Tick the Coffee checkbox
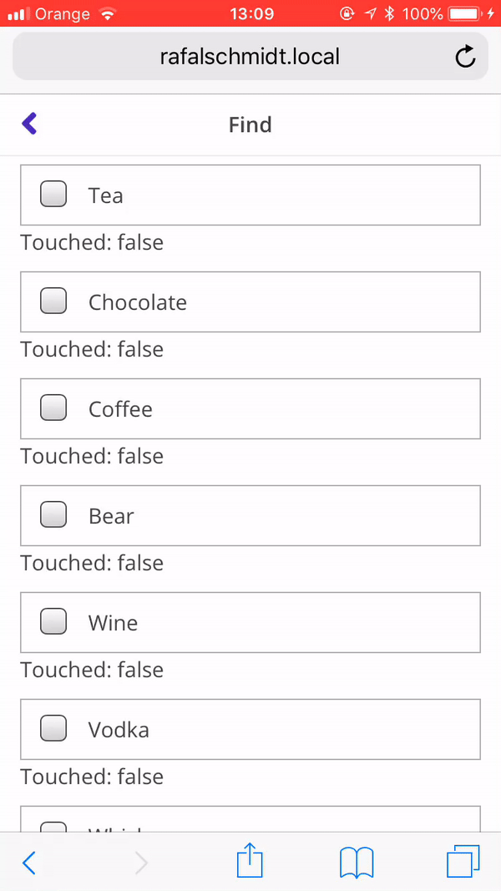 (53, 407)
